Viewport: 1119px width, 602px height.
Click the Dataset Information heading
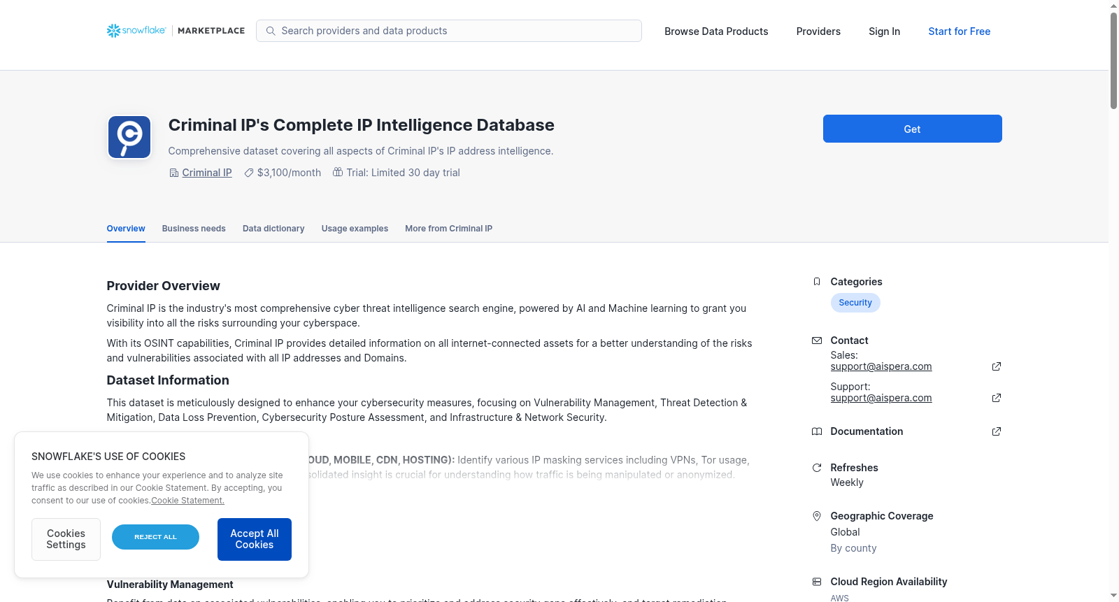tap(168, 380)
